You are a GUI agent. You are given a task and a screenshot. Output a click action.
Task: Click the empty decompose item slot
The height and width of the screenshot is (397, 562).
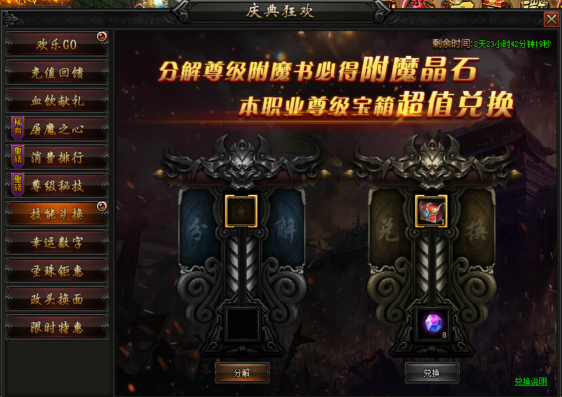tap(241, 211)
